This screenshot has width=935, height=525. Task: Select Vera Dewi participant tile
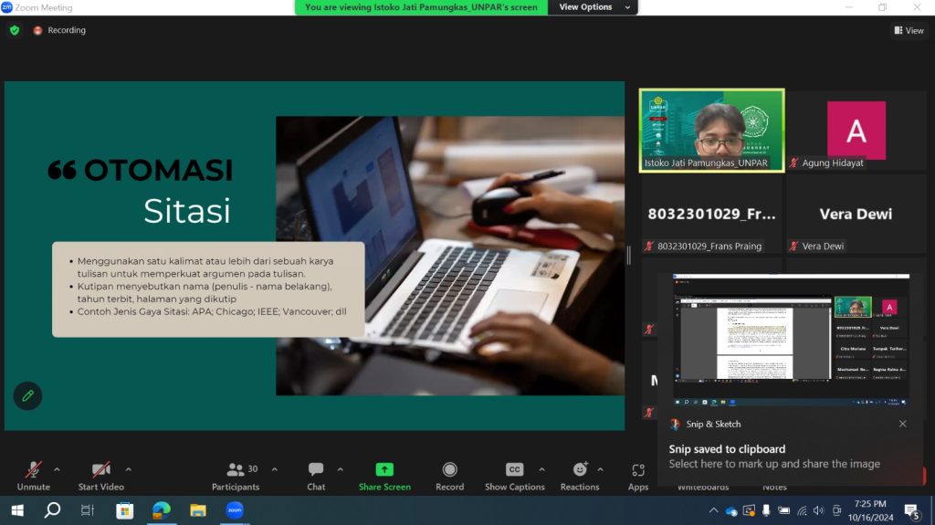click(856, 214)
